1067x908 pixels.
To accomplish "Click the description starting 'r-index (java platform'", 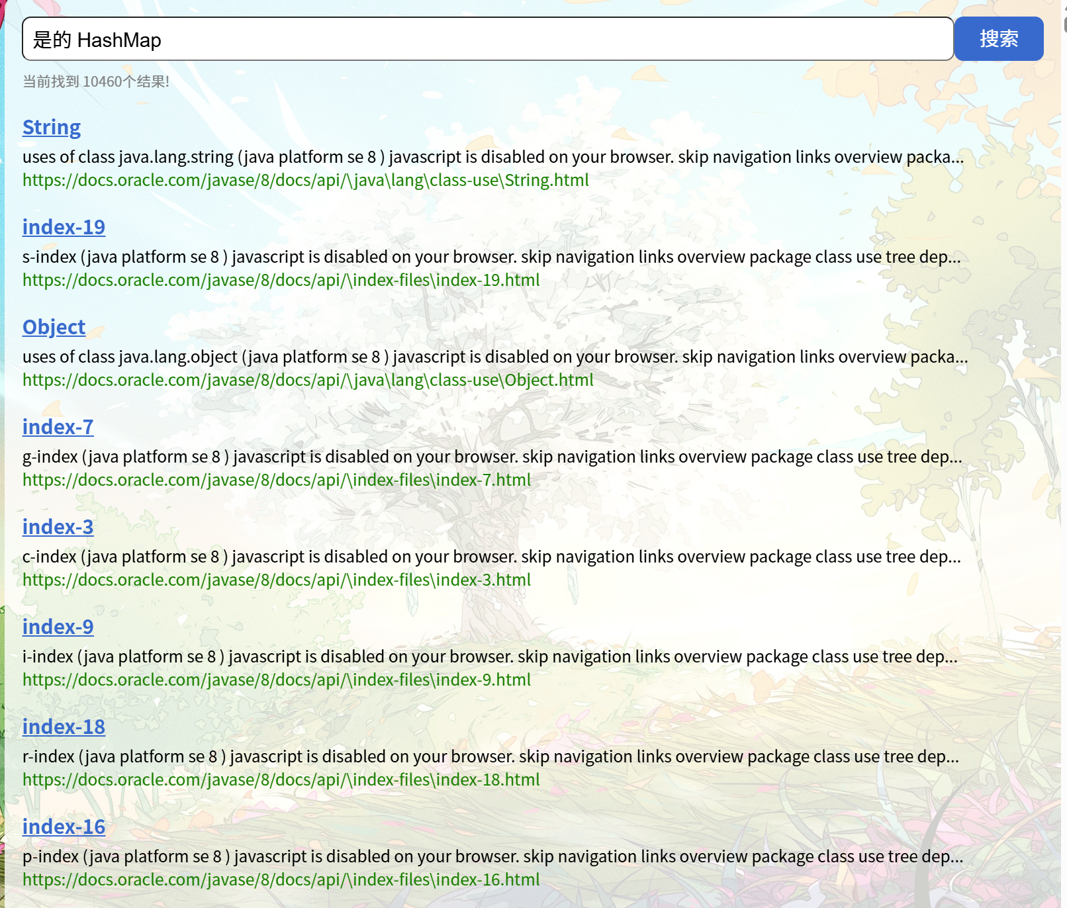I will pos(490,756).
